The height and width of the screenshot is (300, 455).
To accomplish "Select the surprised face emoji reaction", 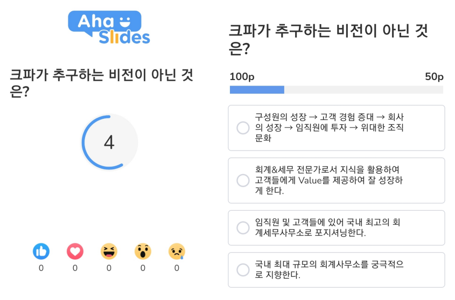I will click(x=143, y=251).
